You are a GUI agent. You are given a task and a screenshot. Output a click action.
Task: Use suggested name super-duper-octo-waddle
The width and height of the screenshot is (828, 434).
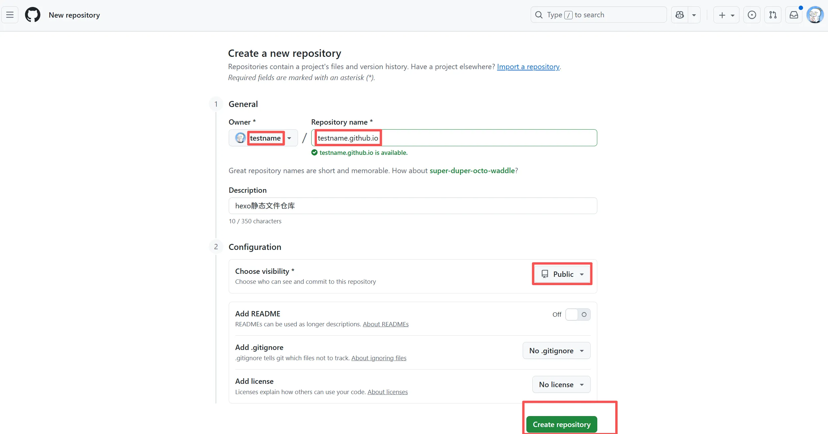point(472,171)
